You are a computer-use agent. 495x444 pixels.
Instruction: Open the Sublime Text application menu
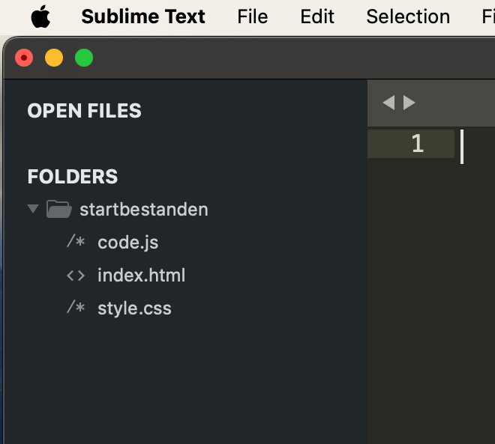point(143,16)
